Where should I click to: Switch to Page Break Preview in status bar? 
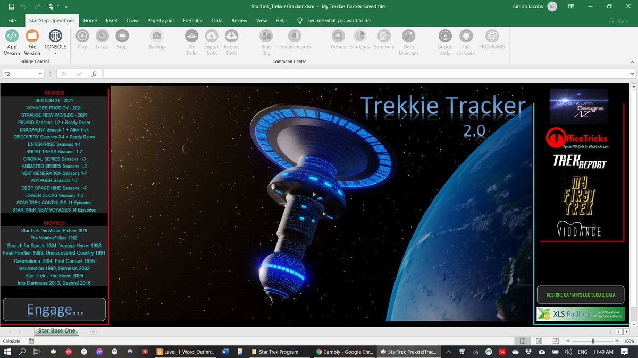pyautogui.click(x=555, y=341)
